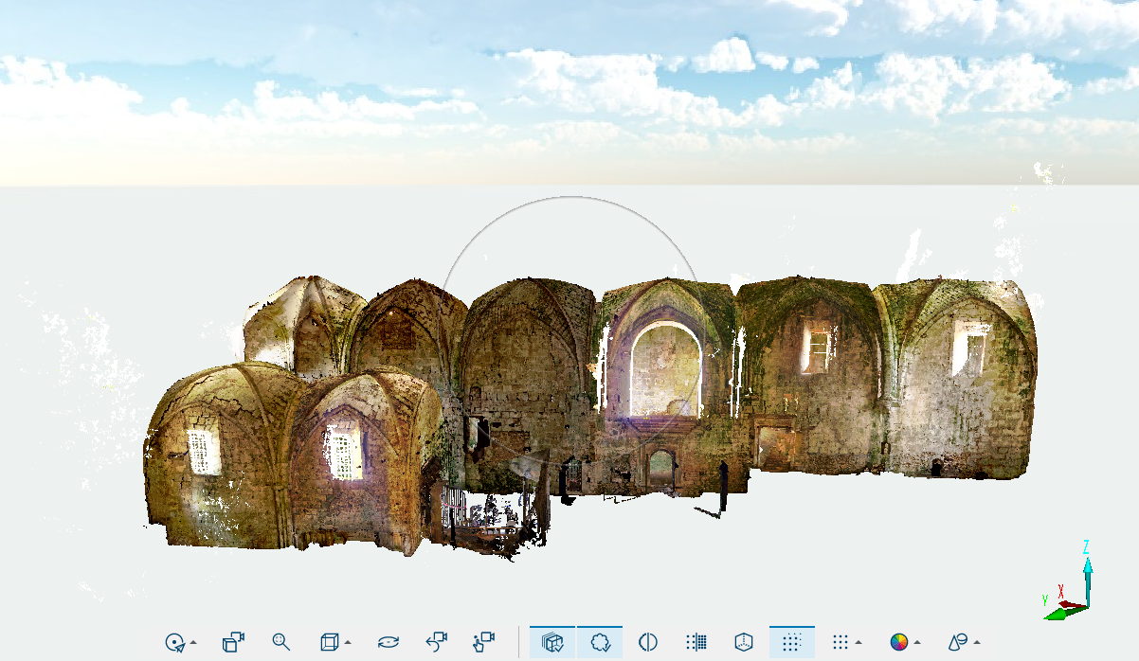Click the hexagon bounding box icon

coord(745,642)
